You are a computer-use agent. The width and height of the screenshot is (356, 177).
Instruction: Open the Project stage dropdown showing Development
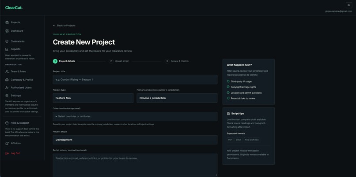coord(135,140)
